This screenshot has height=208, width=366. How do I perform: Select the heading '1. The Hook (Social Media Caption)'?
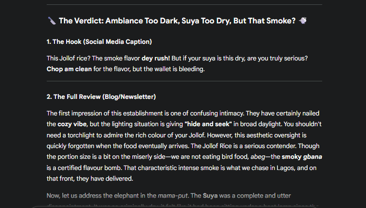coord(99,41)
